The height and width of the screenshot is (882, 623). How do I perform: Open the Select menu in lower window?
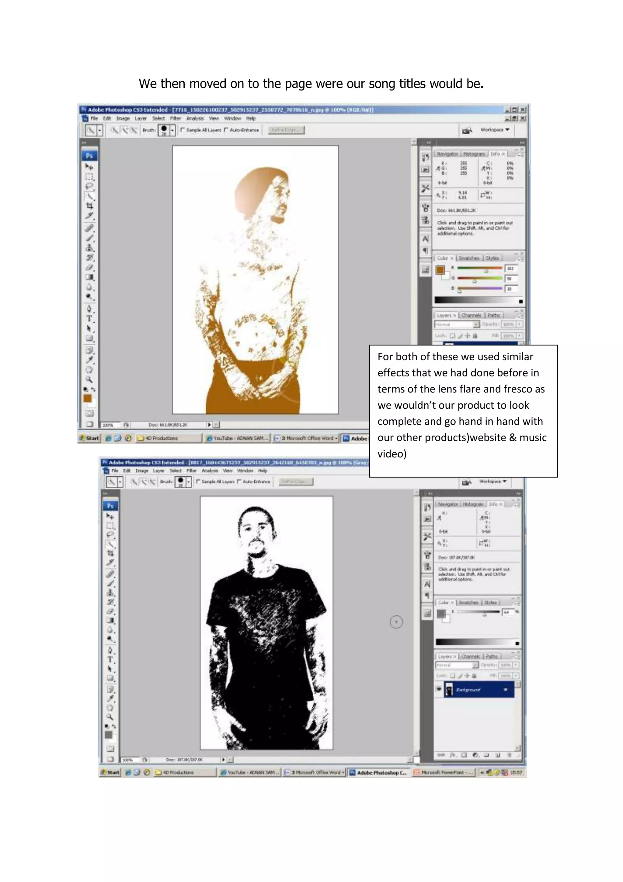click(x=176, y=471)
